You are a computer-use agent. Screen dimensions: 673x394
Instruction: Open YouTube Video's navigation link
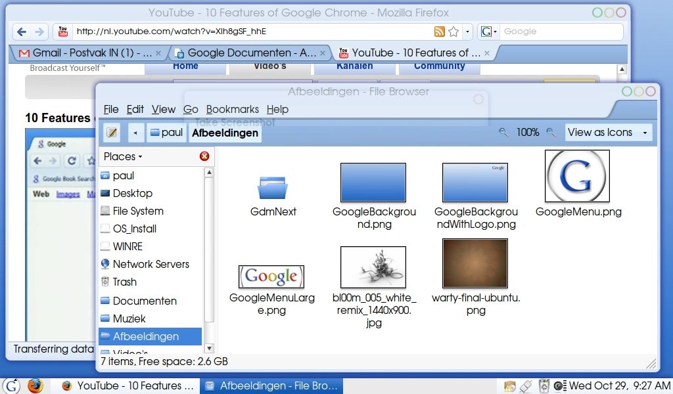(x=270, y=66)
